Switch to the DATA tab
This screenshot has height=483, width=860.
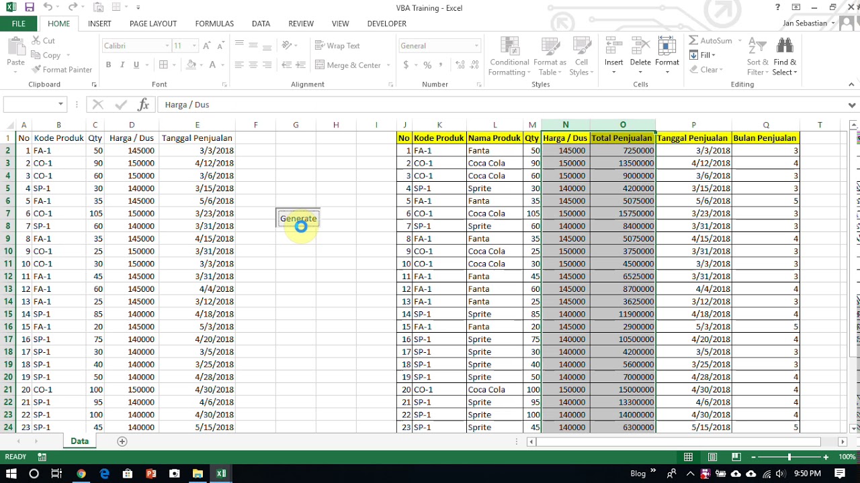[261, 23]
